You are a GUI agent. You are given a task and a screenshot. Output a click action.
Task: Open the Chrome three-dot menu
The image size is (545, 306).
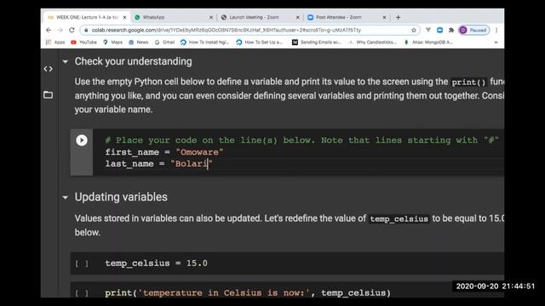[x=496, y=31]
